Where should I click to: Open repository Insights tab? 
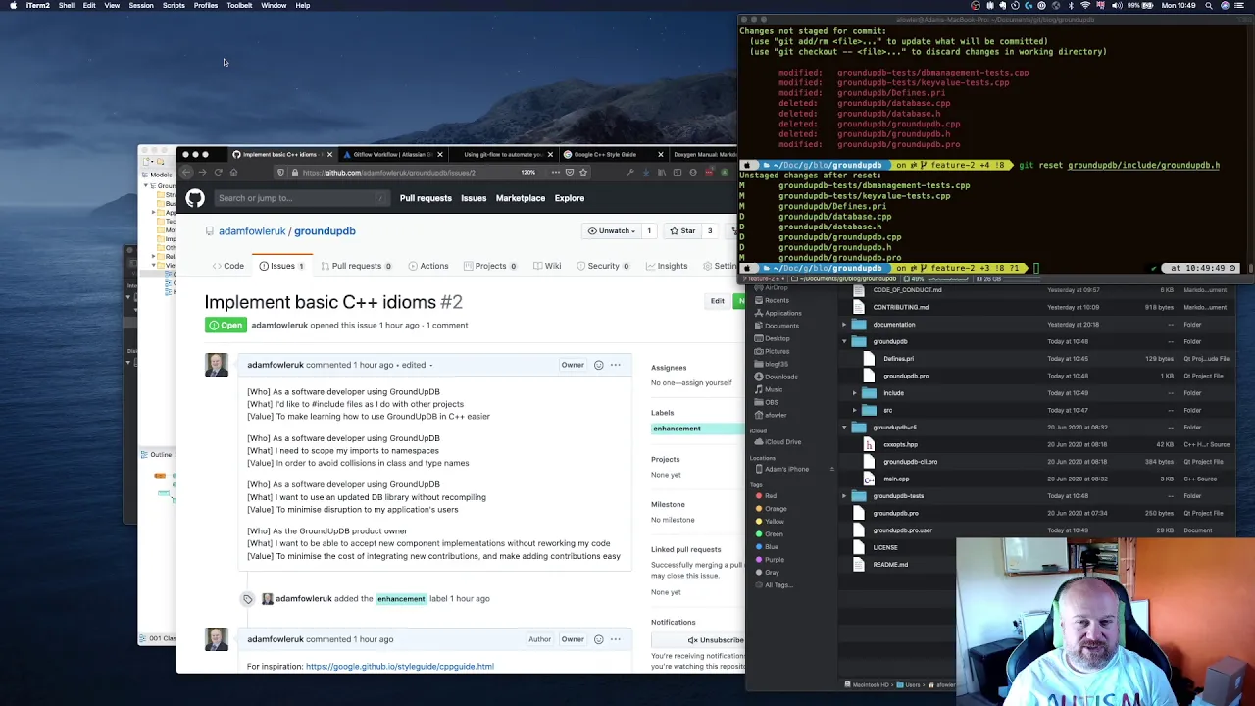pyautogui.click(x=666, y=266)
